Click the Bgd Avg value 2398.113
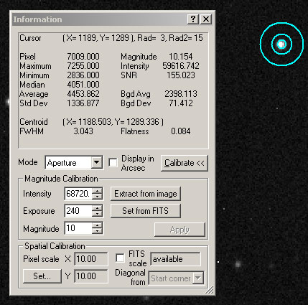Viewport: 308px width, 305px height. point(181,94)
